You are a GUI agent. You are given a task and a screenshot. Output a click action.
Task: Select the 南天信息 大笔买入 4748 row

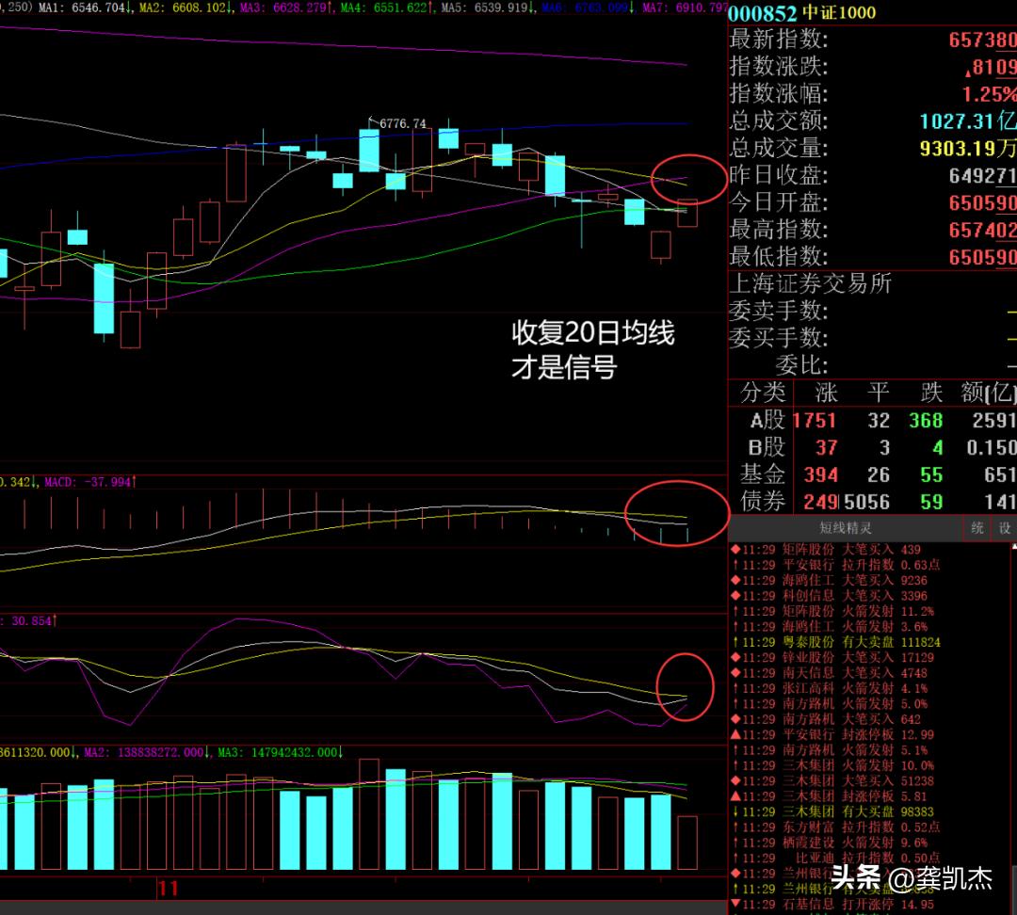pos(829,672)
